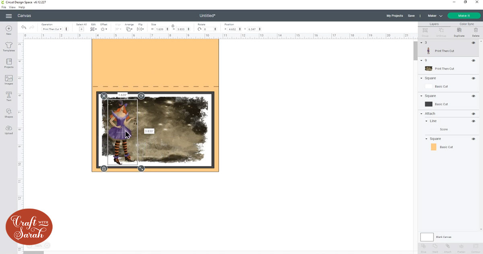
Task: Open the Offset dropdown
Action: pyautogui.click(x=103, y=29)
